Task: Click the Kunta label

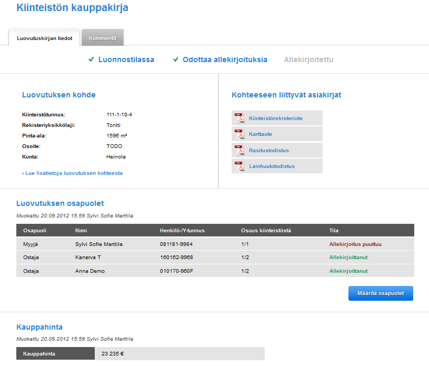Action: click(x=30, y=156)
